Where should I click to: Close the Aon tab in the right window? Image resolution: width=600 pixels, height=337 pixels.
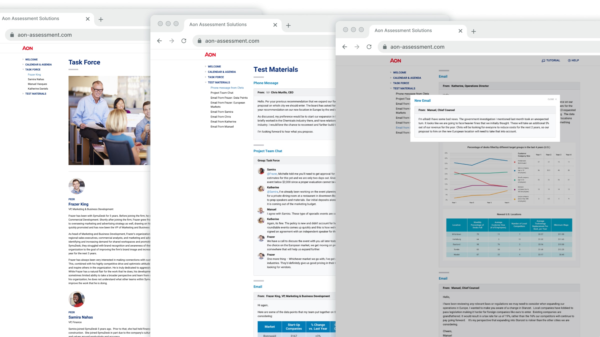click(460, 31)
